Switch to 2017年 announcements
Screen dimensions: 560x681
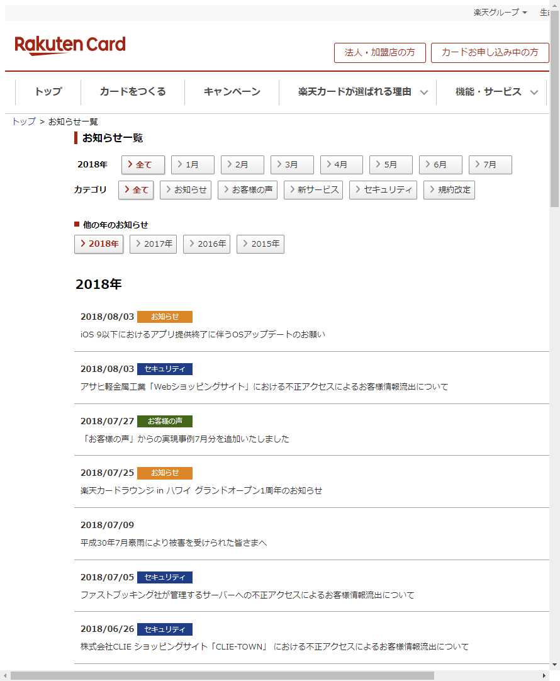tap(153, 244)
